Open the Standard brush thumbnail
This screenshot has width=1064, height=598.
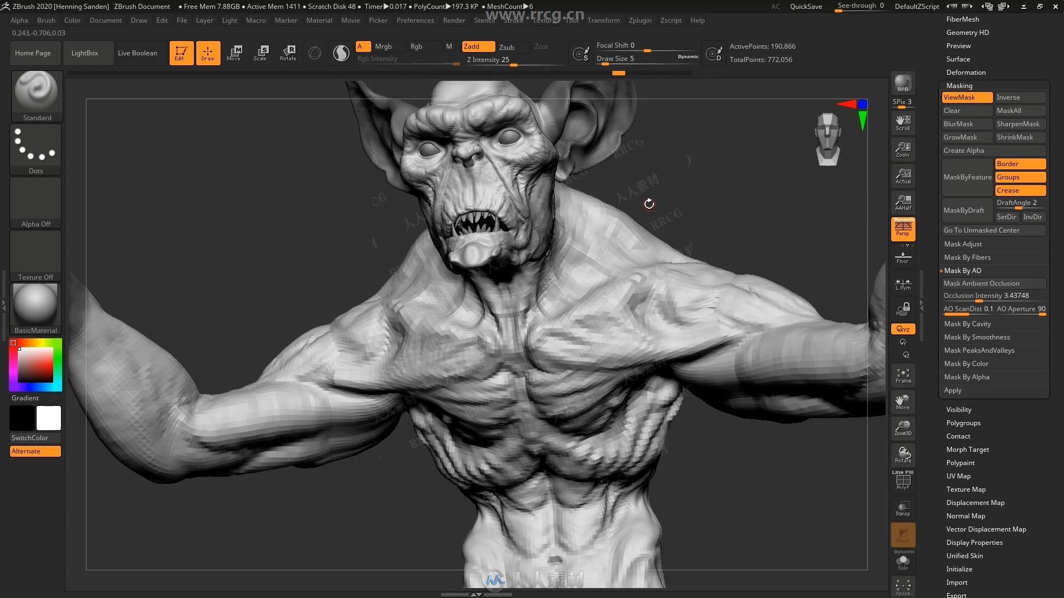[x=36, y=96]
